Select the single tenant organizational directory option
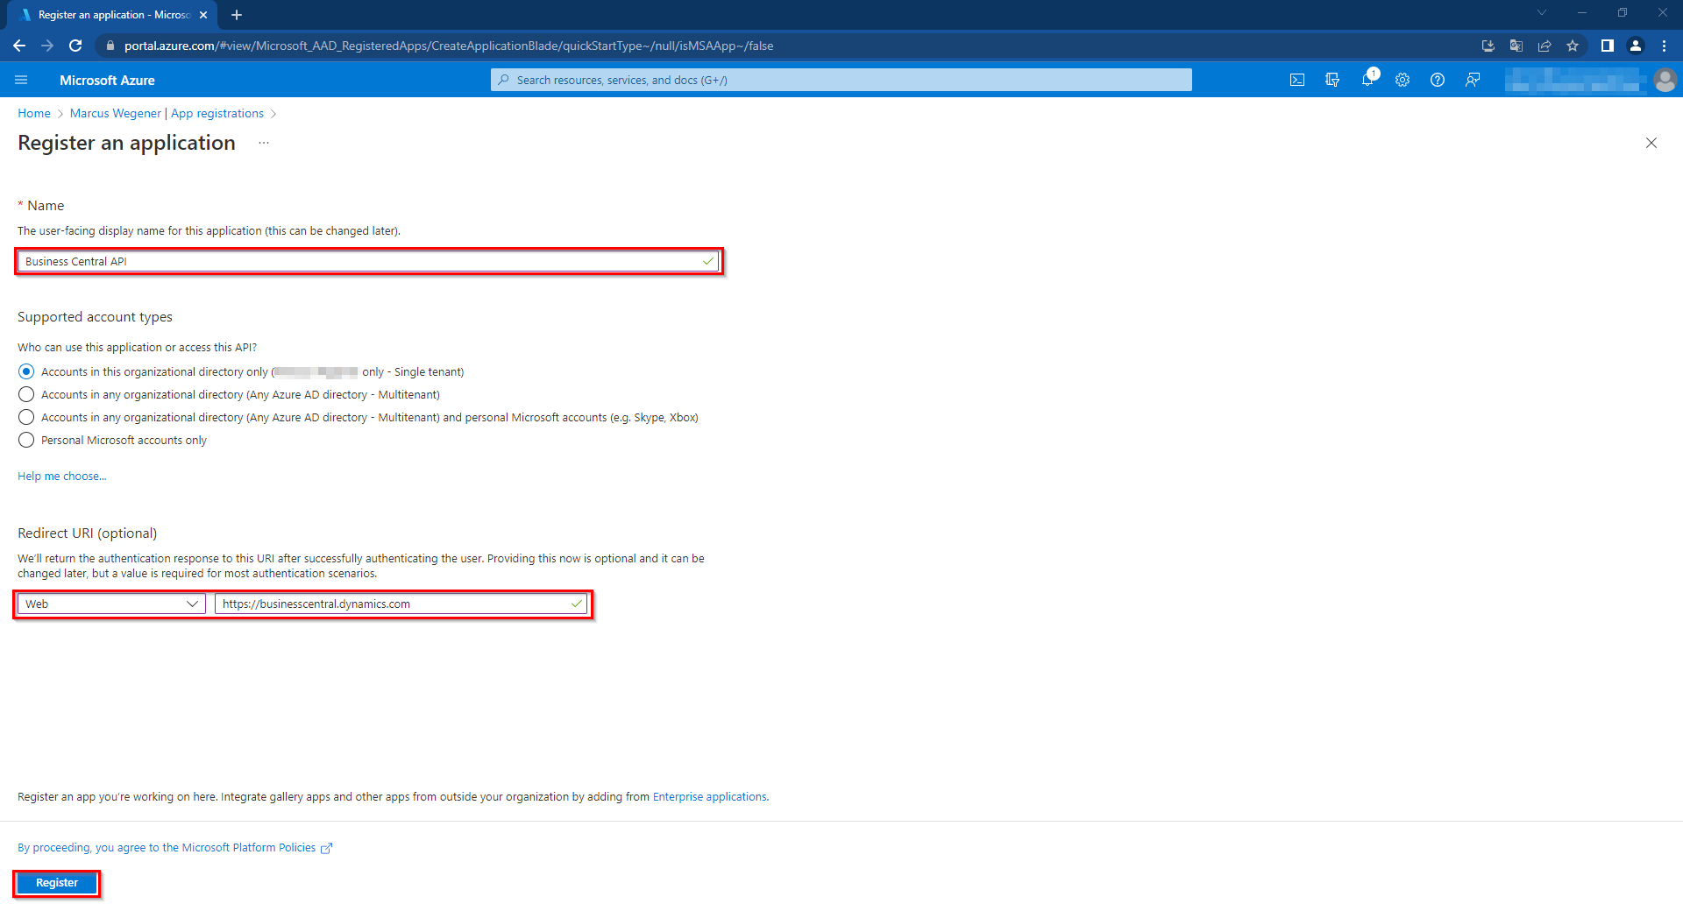The width and height of the screenshot is (1683, 911). pyautogui.click(x=26, y=371)
